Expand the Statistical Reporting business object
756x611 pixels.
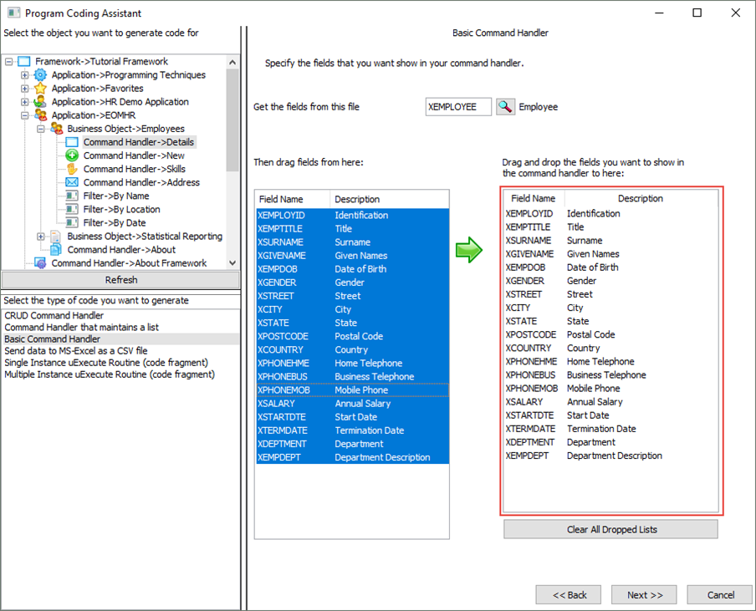click(40, 236)
